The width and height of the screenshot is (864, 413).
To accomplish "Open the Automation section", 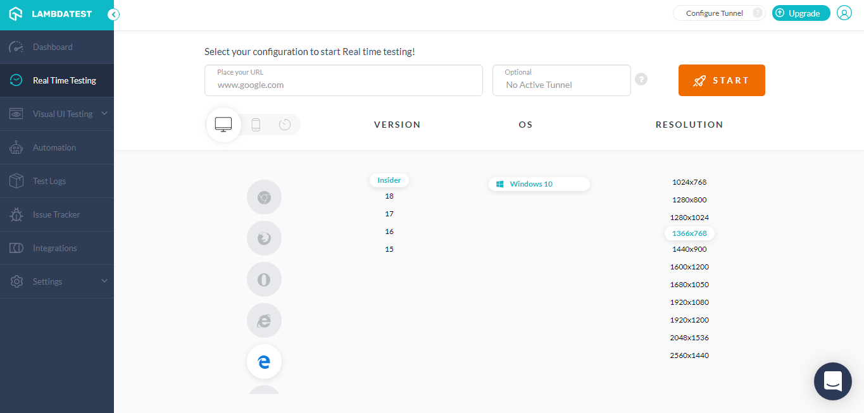I will pyautogui.click(x=56, y=147).
